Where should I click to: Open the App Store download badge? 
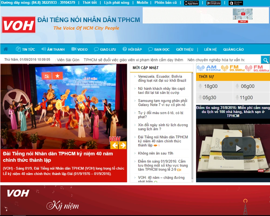point(191,3)
